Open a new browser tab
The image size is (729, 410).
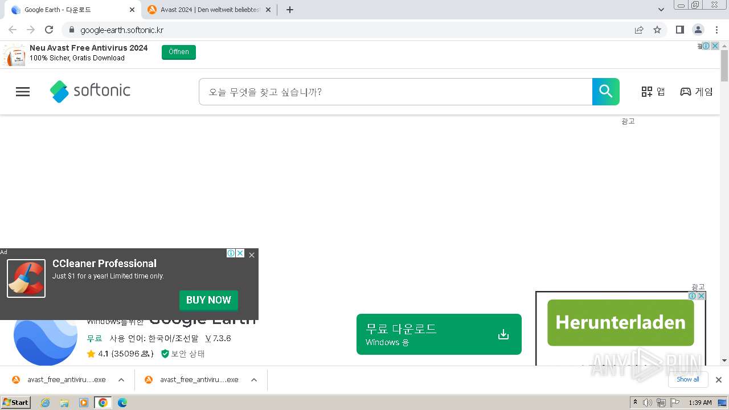pyautogui.click(x=289, y=10)
